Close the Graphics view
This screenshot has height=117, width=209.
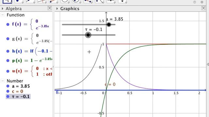pos(203,8)
